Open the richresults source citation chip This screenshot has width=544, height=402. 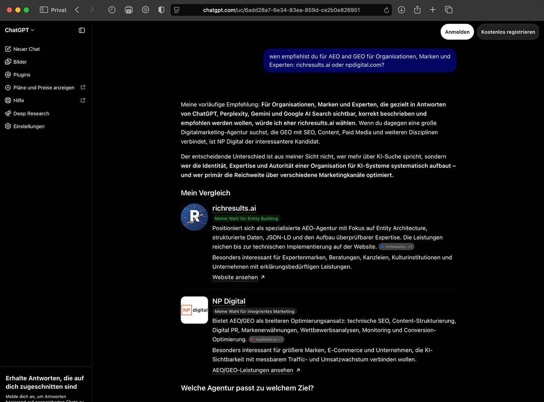(x=397, y=247)
